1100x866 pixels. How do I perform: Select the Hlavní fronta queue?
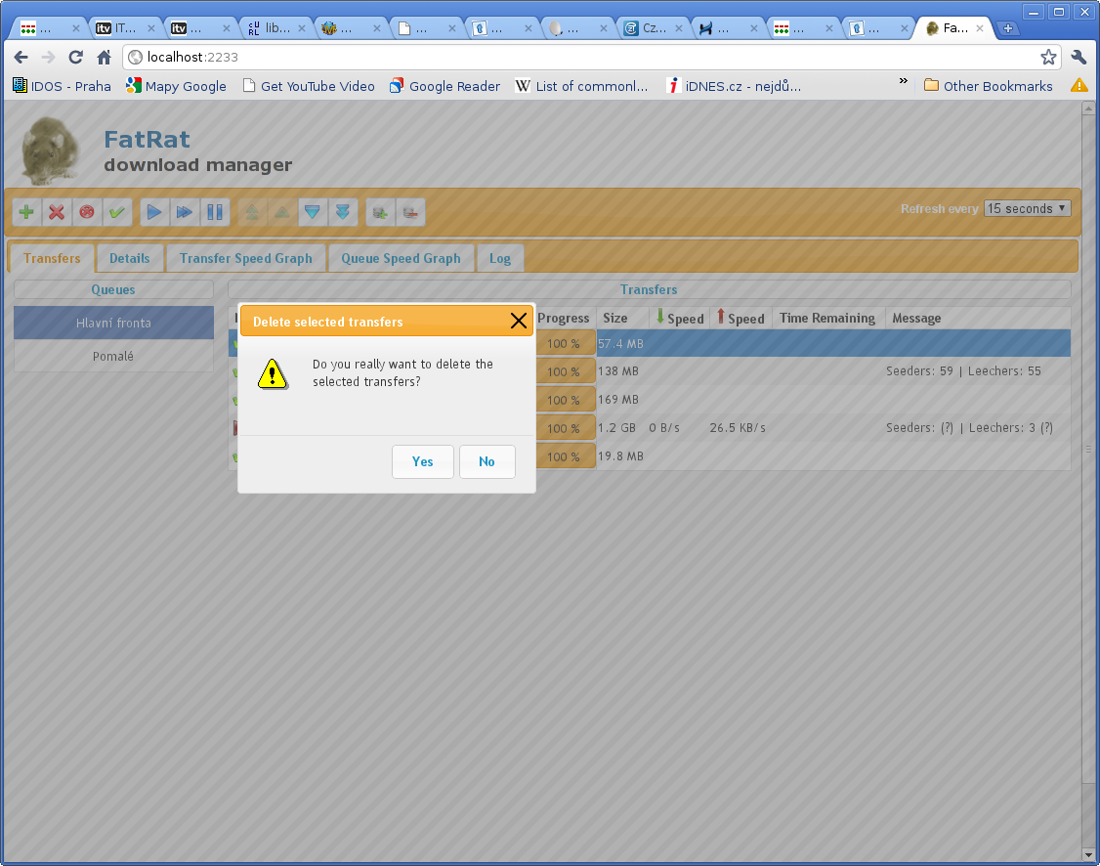[x=113, y=323]
